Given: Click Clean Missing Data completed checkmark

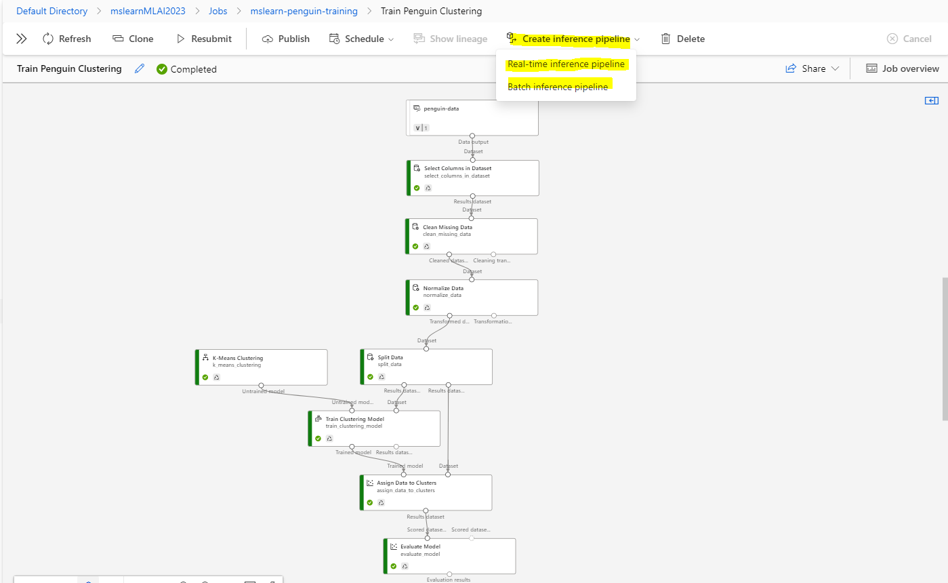Looking at the screenshot, I should 415,246.
